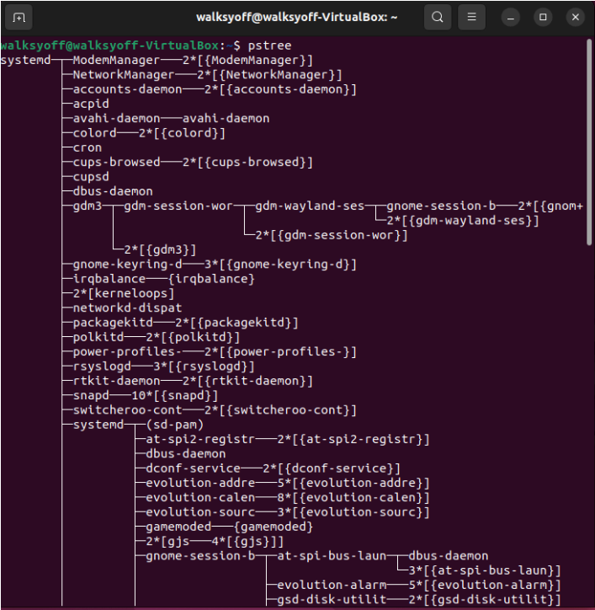Screen dimensions: 595x610
Task: Click the typed pstree command
Action: 269,45
